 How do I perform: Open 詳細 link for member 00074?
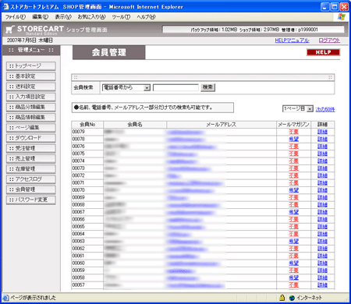click(x=322, y=161)
